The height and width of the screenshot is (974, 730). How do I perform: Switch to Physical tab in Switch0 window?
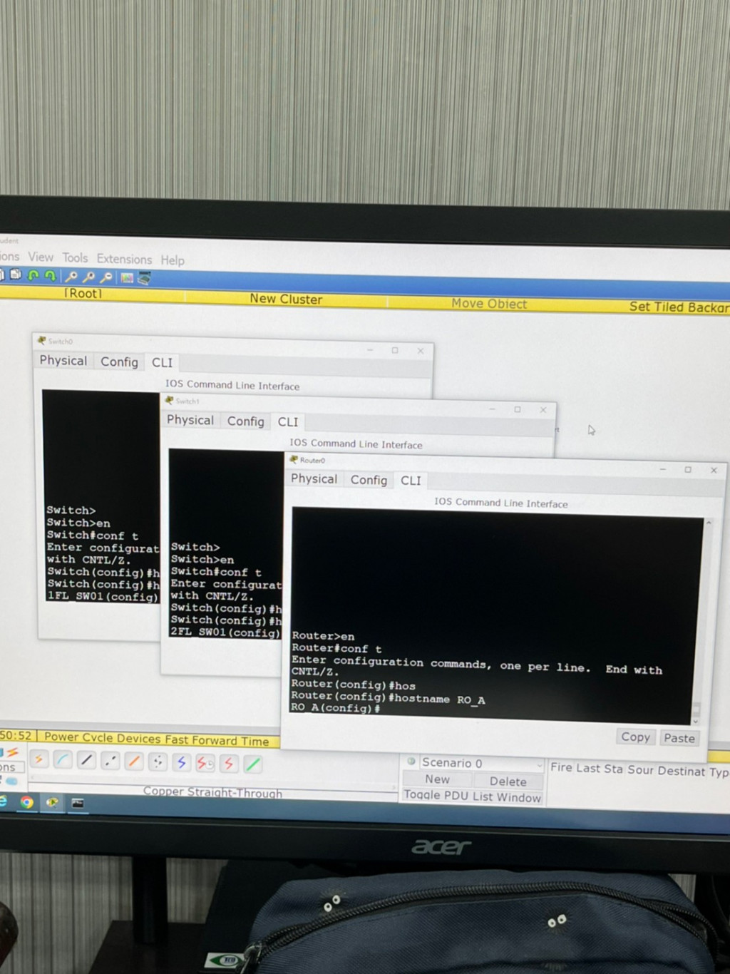(63, 361)
